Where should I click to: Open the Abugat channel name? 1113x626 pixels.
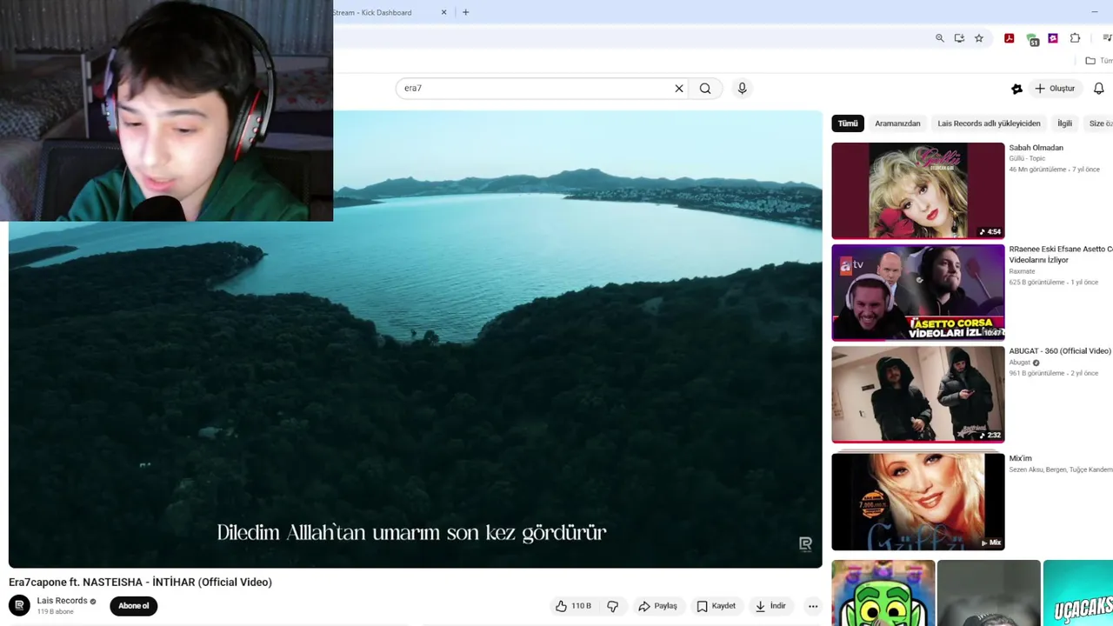click(1019, 363)
